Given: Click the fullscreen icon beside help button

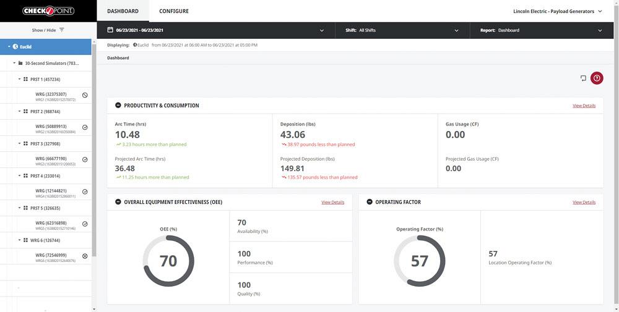Looking at the screenshot, I should click(x=582, y=78).
